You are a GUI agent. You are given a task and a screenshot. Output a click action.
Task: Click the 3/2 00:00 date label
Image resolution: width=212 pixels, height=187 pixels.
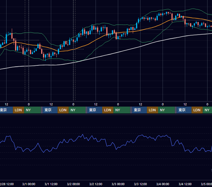73,184
